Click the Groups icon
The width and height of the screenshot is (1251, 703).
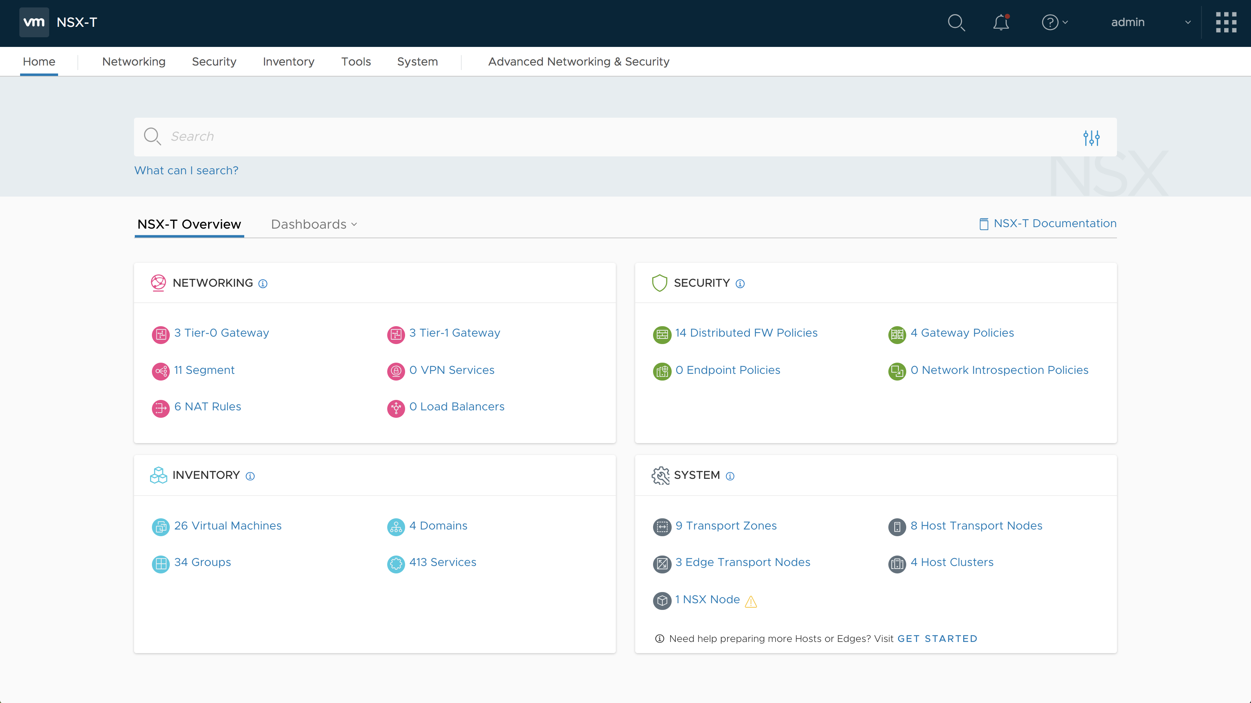[161, 564]
